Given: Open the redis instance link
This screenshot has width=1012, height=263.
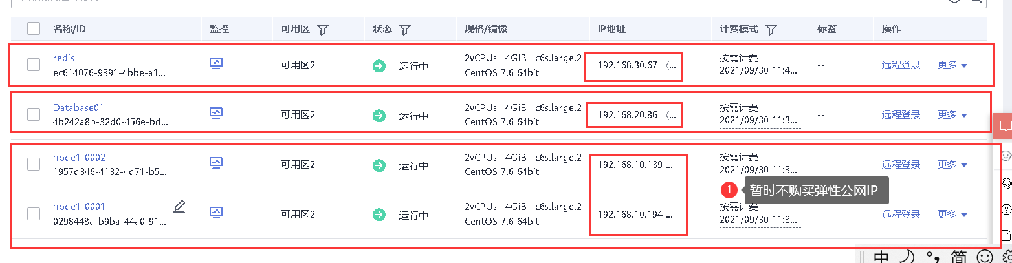Looking at the screenshot, I should 64,58.
